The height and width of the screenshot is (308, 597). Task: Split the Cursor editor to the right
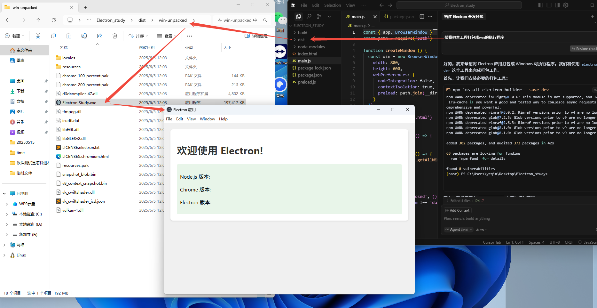click(422, 17)
